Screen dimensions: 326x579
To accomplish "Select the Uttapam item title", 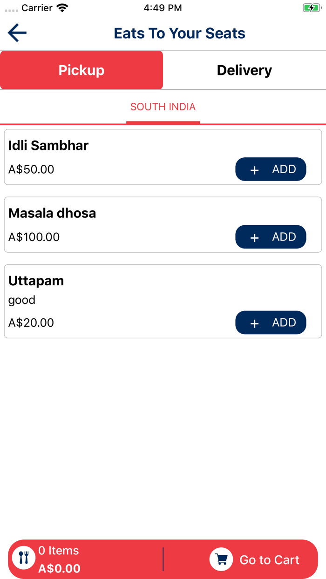I will coord(36,281).
